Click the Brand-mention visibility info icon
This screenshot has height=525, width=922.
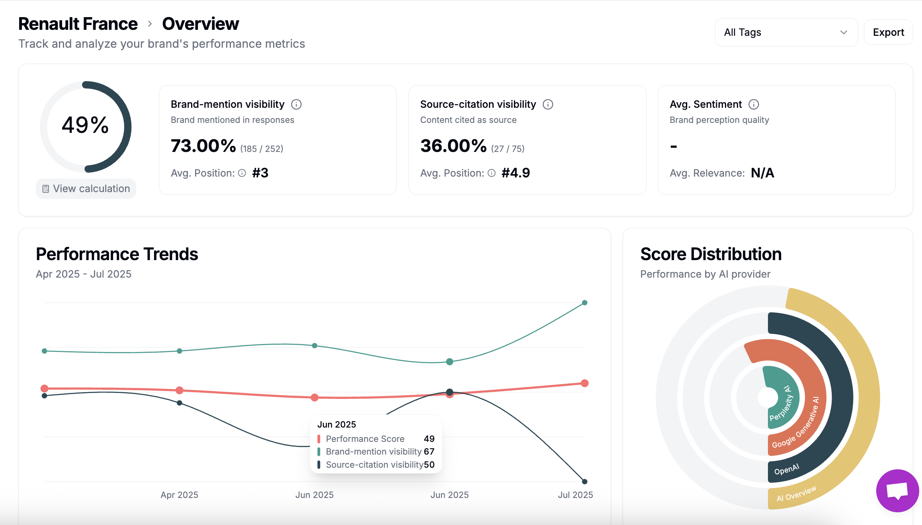[x=296, y=104]
